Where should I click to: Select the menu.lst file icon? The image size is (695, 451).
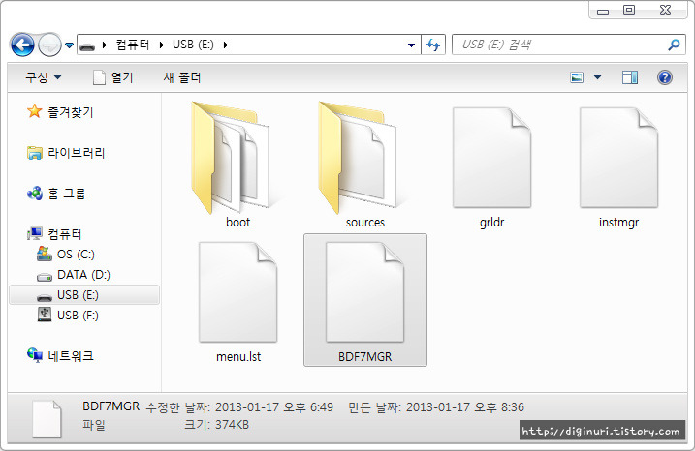238,292
